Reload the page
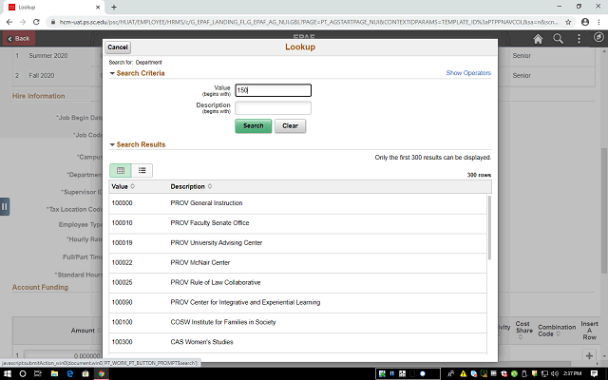This screenshot has height=380, width=608. click(36, 22)
